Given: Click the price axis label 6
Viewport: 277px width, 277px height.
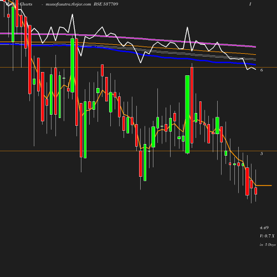Looking at the screenshot, I should tap(261, 70).
